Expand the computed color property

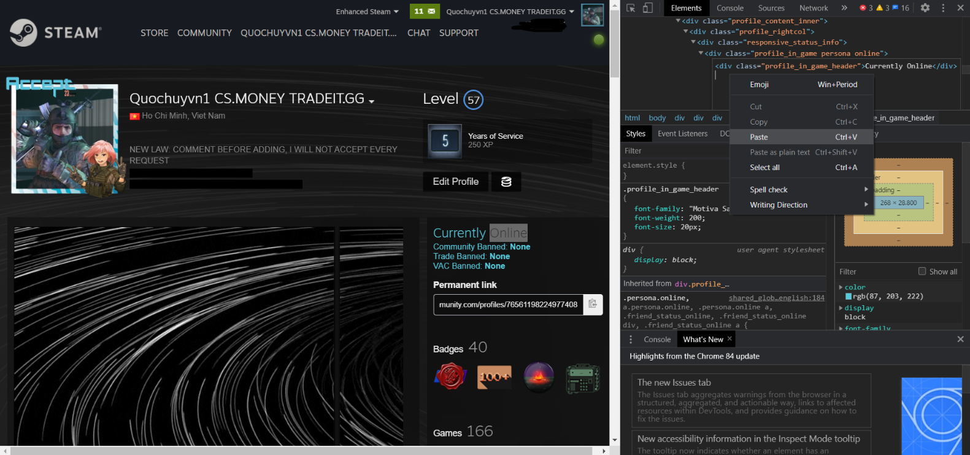coord(841,287)
